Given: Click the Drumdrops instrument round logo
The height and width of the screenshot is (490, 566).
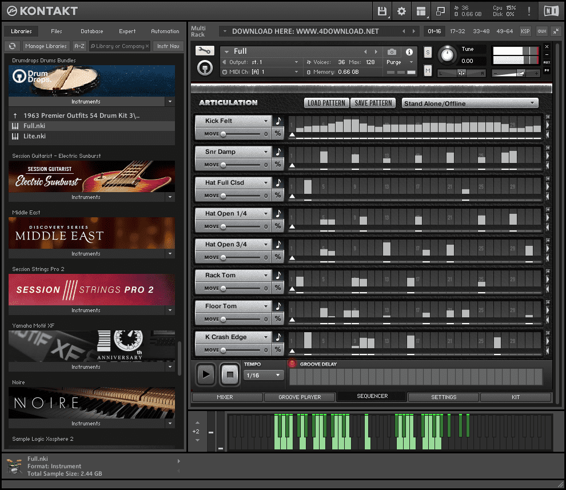Looking at the screenshot, I should point(205,68).
